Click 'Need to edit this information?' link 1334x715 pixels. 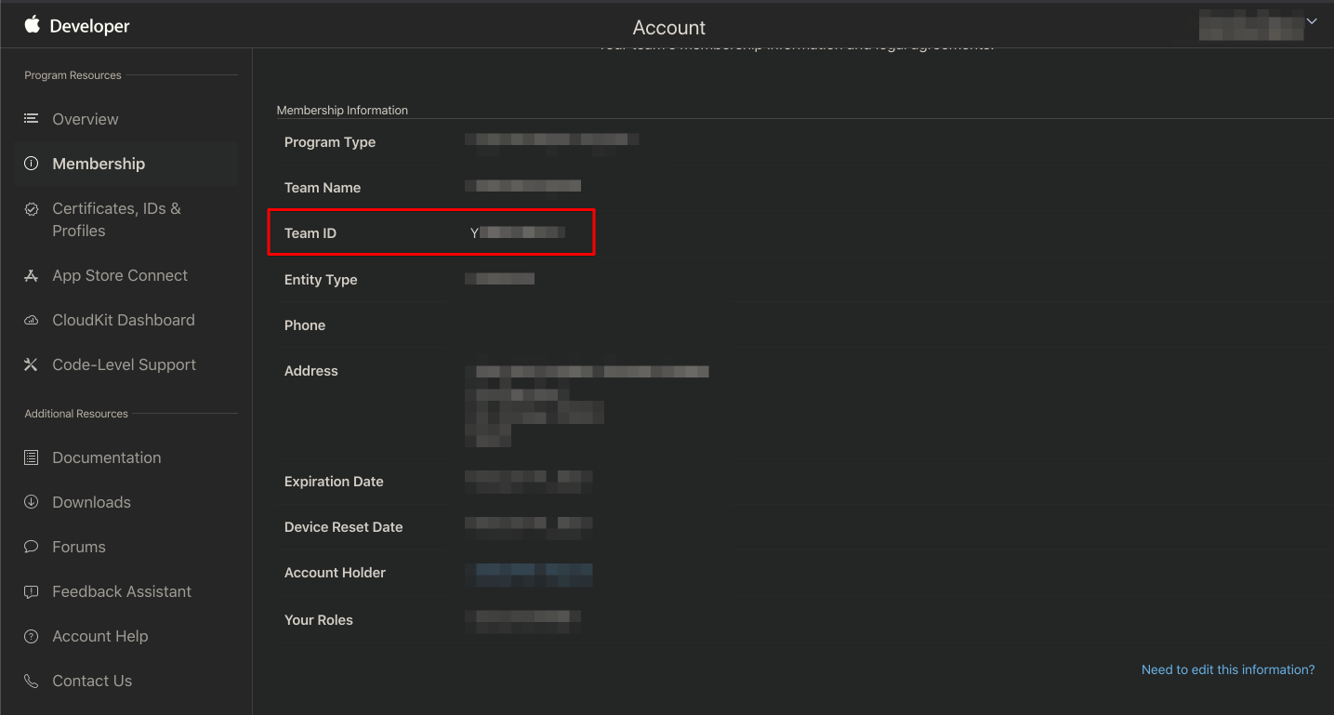[1227, 669]
